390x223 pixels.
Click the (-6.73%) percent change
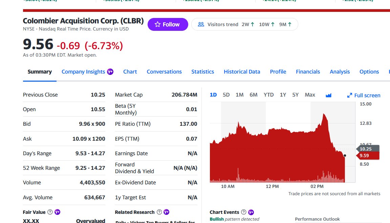pyautogui.click(x=104, y=46)
